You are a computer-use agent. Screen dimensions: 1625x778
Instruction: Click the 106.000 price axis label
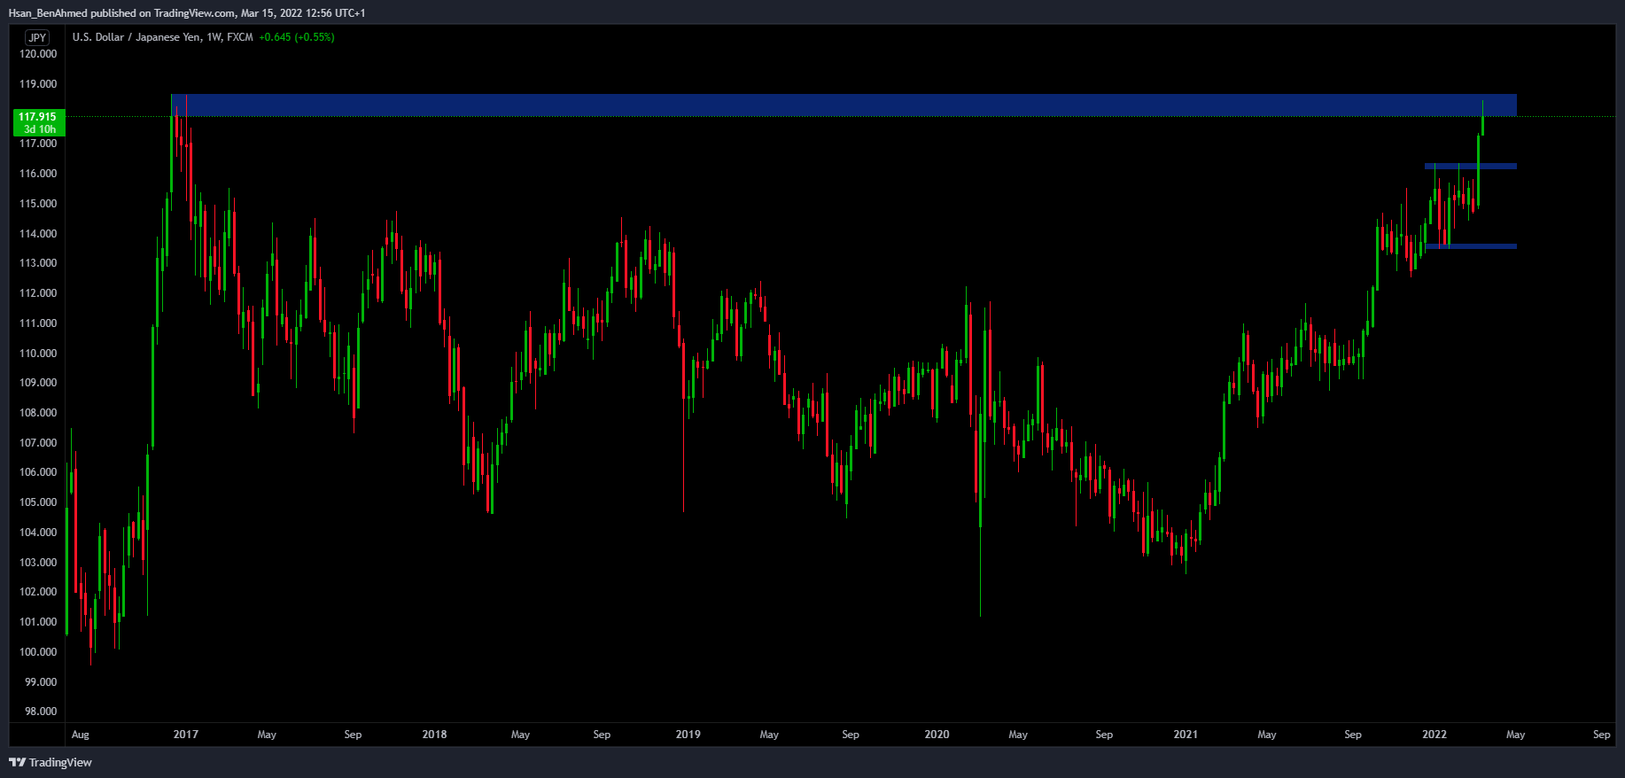pyautogui.click(x=38, y=472)
